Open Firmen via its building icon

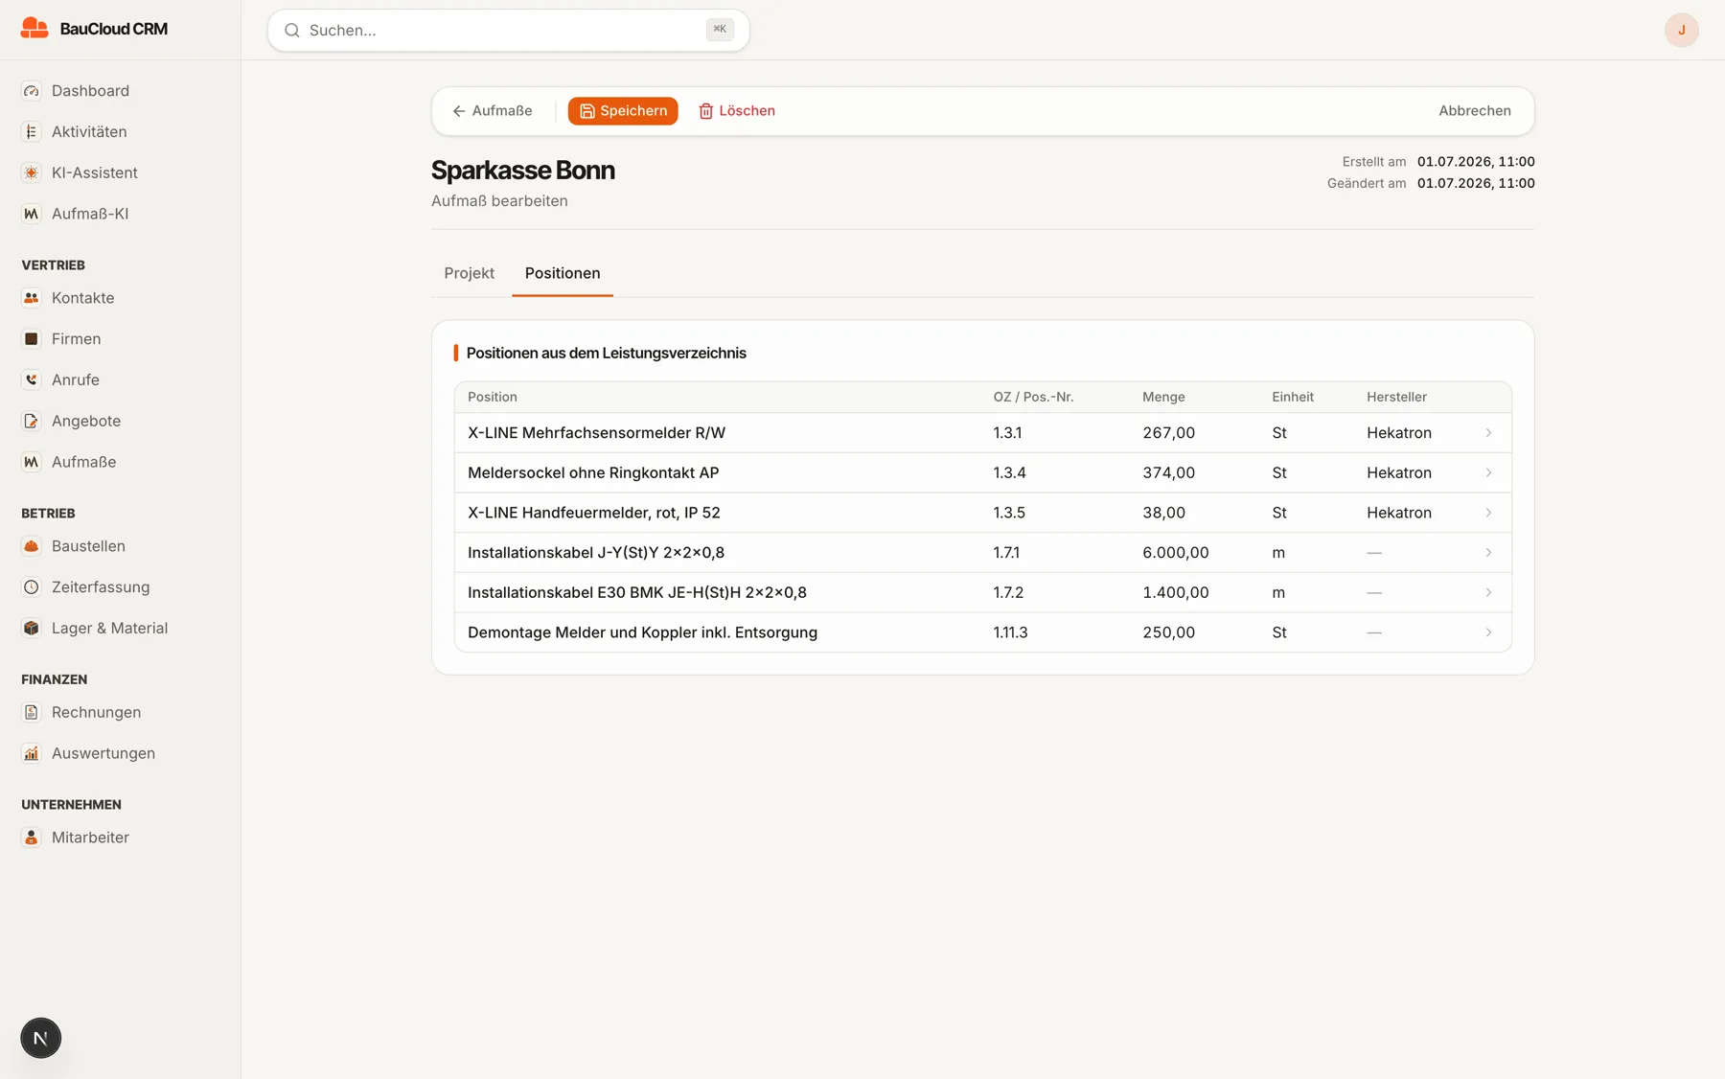pos(32,339)
